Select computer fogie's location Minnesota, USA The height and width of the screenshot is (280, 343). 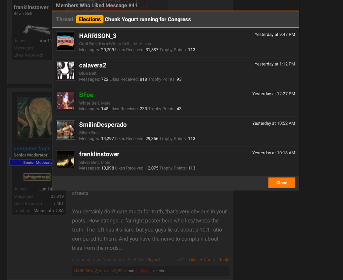click(49, 211)
